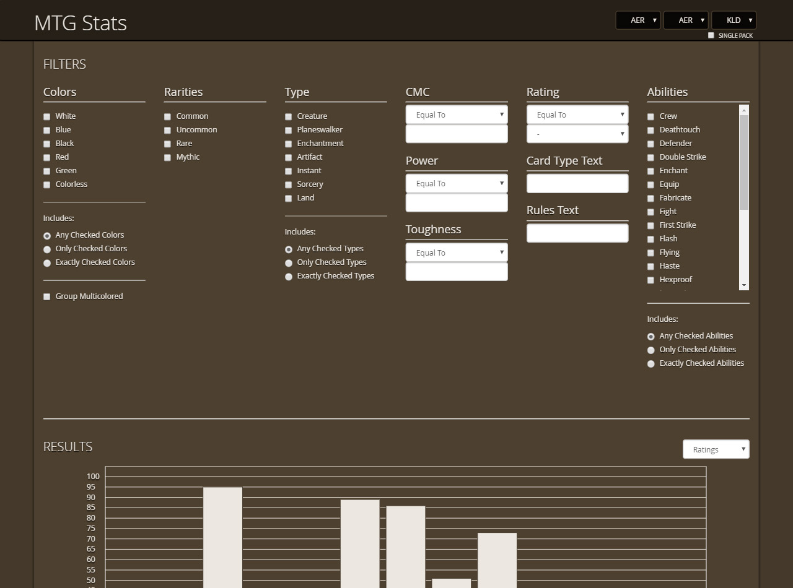Select Exactly Checked Colors option
793x588 pixels.
coord(47,263)
